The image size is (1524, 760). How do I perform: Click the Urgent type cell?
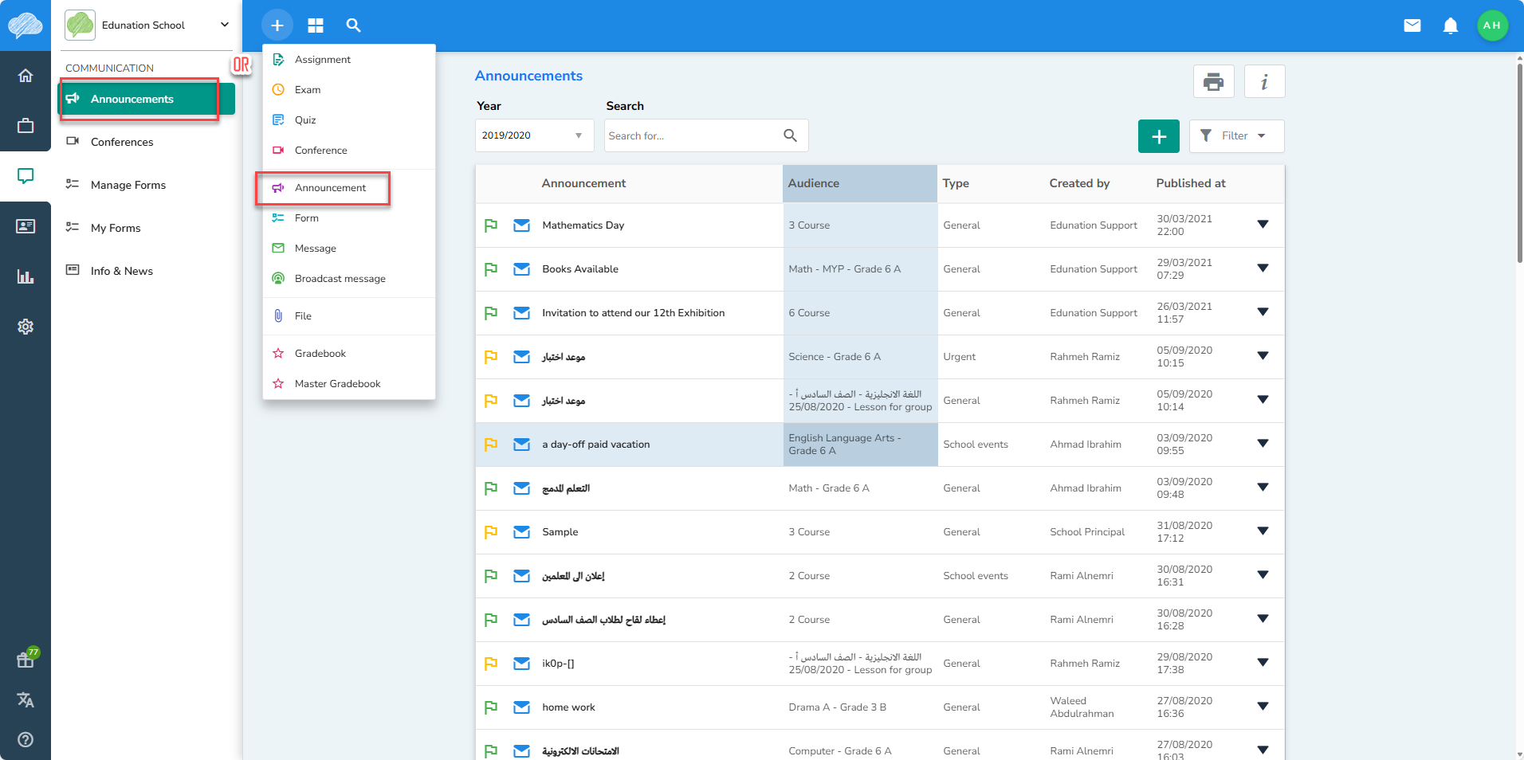pos(959,357)
